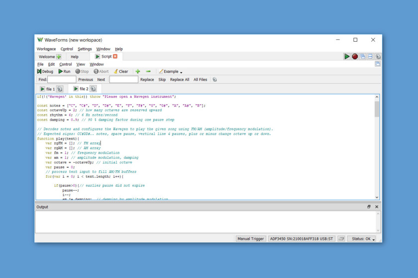Click the replacement text field
Viewport: 418px width, 278px height.
coord(124,79)
